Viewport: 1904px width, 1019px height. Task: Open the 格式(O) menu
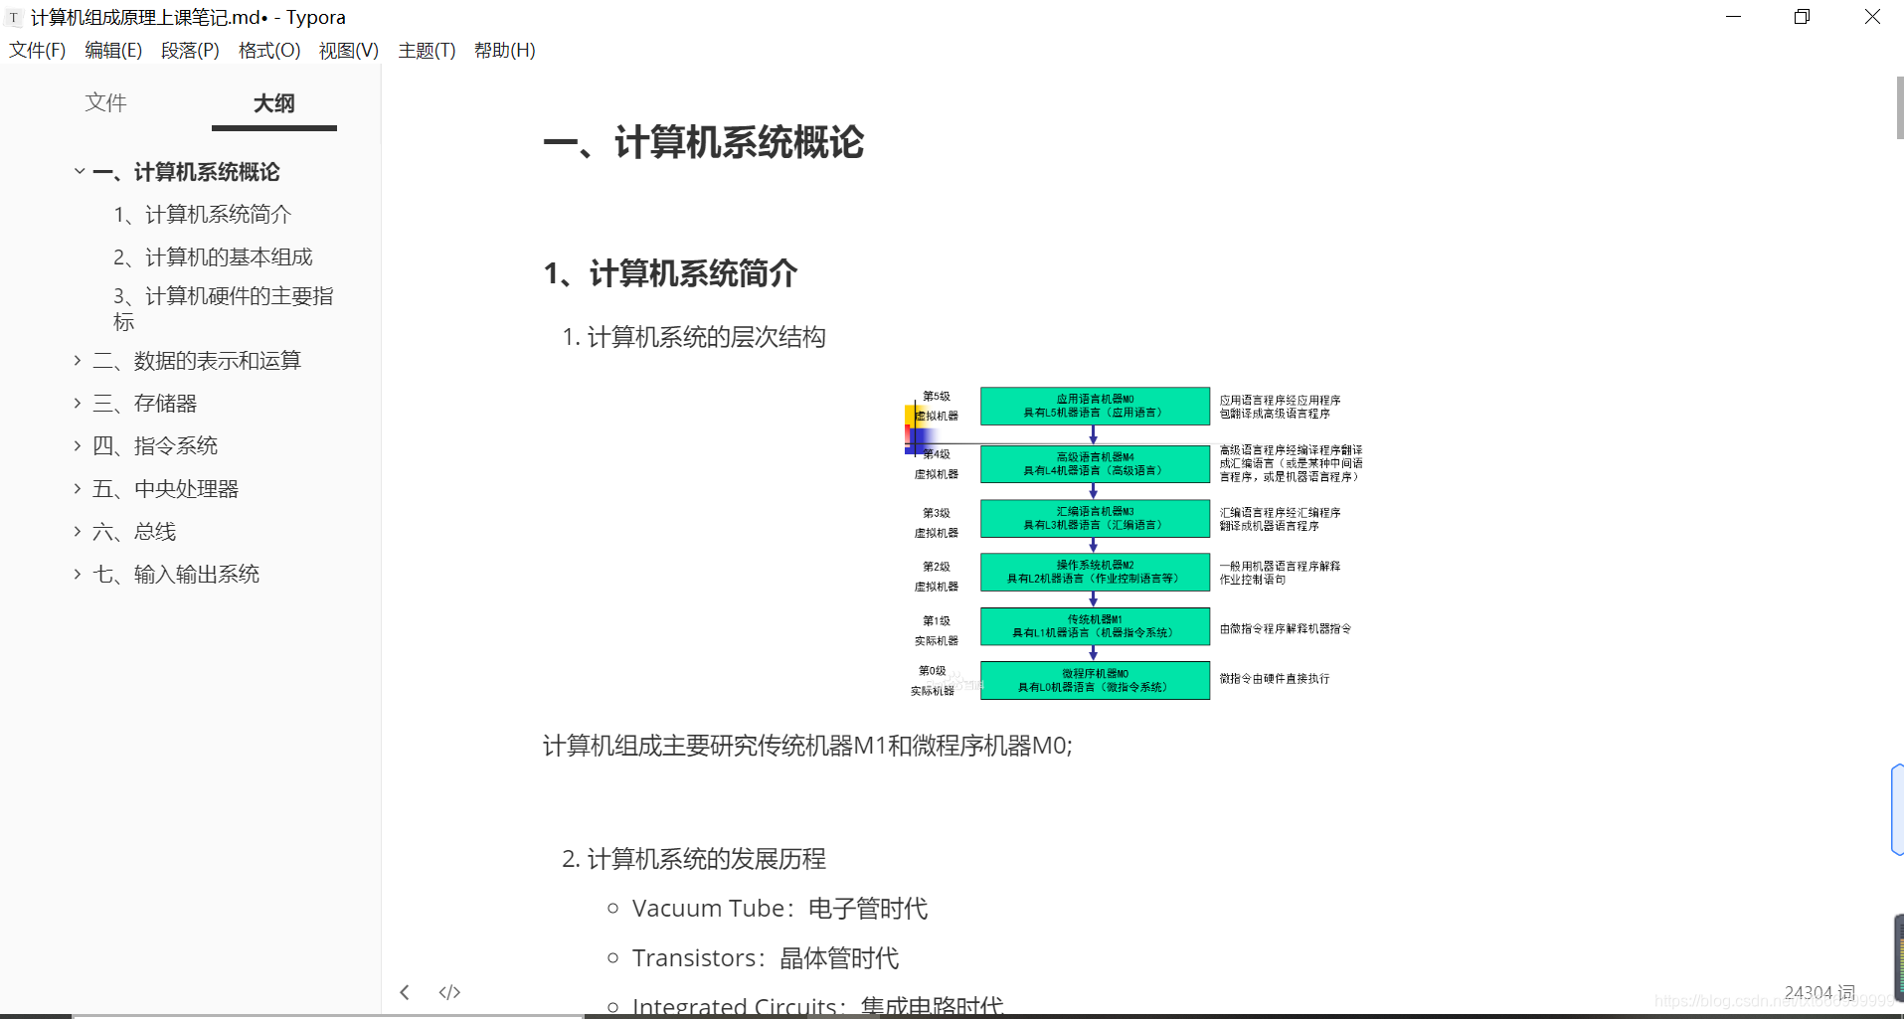(269, 51)
